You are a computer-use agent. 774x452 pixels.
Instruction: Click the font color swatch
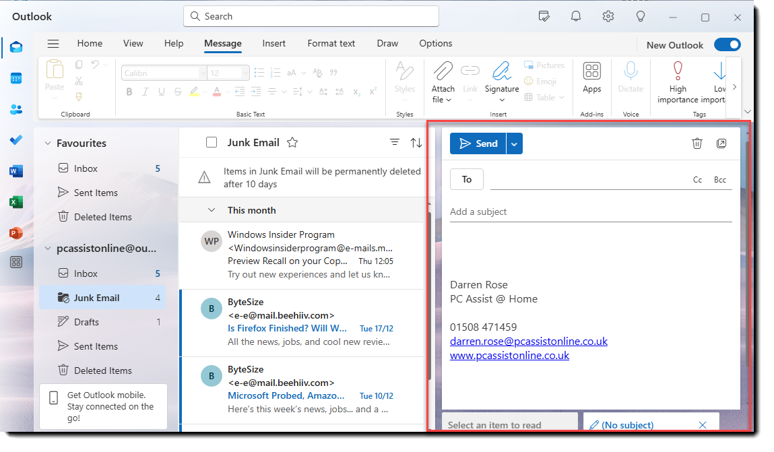click(x=218, y=92)
